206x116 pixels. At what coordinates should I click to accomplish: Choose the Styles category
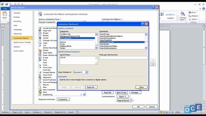(x=63, y=48)
